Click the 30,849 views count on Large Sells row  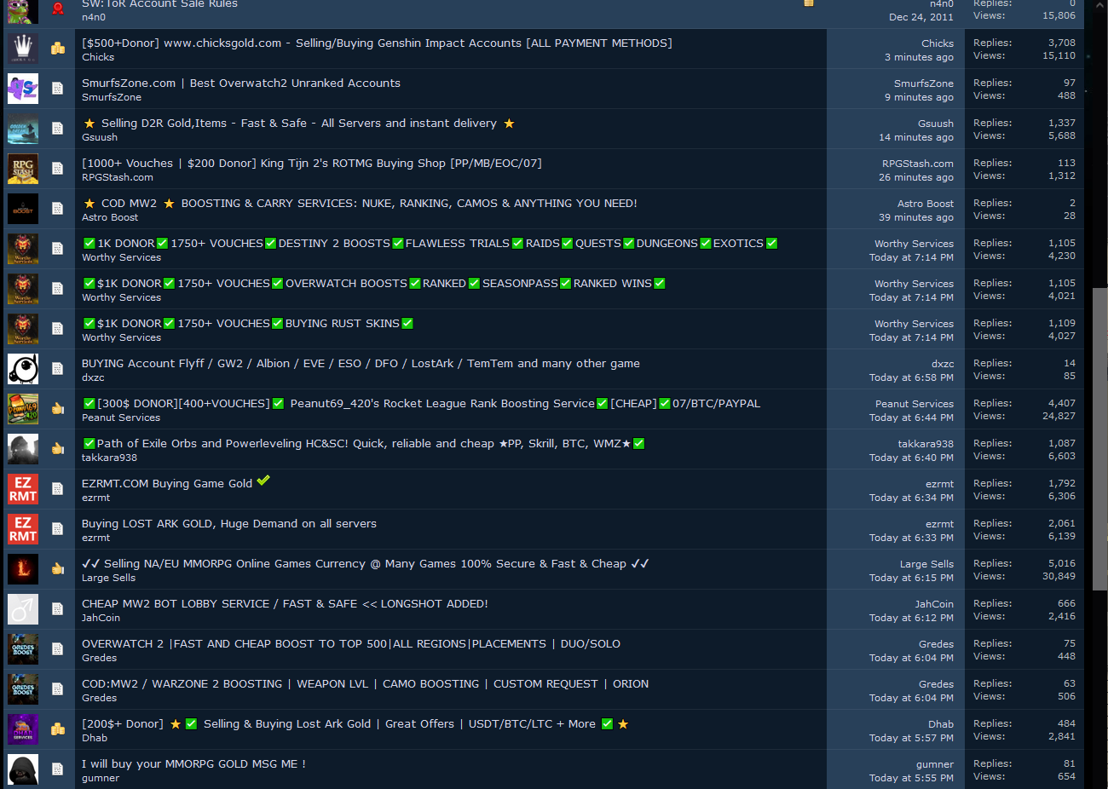1059,577
